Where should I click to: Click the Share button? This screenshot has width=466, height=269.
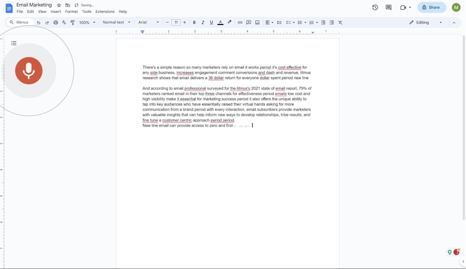(x=432, y=7)
